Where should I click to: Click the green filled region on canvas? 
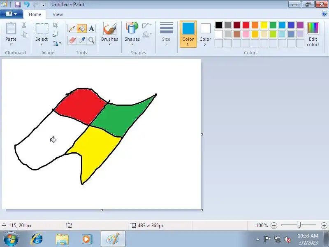pyautogui.click(x=123, y=118)
